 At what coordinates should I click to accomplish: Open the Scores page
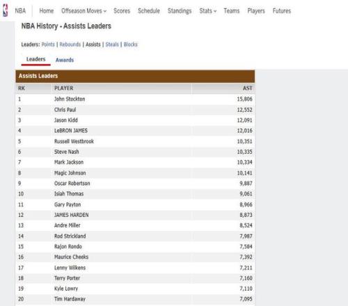tap(122, 11)
